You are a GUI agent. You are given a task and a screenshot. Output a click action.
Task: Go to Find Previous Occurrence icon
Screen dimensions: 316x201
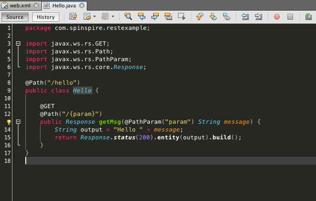[x=142, y=17]
